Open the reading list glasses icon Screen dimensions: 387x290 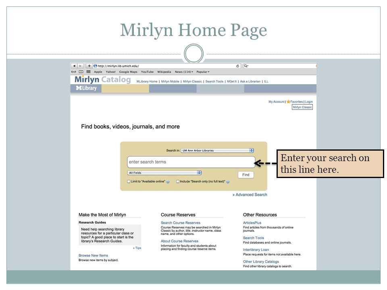pyautogui.click(x=73, y=72)
